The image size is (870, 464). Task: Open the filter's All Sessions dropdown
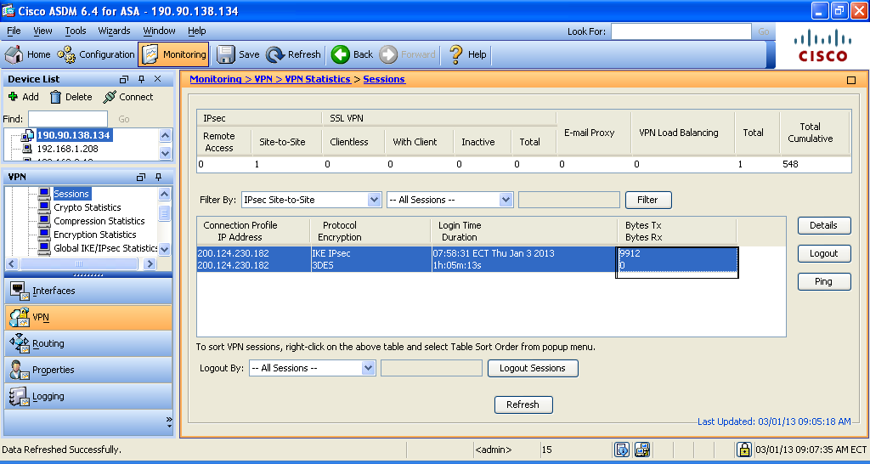[x=450, y=200]
